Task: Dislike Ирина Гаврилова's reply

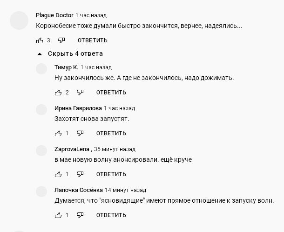Action: tap(80, 133)
